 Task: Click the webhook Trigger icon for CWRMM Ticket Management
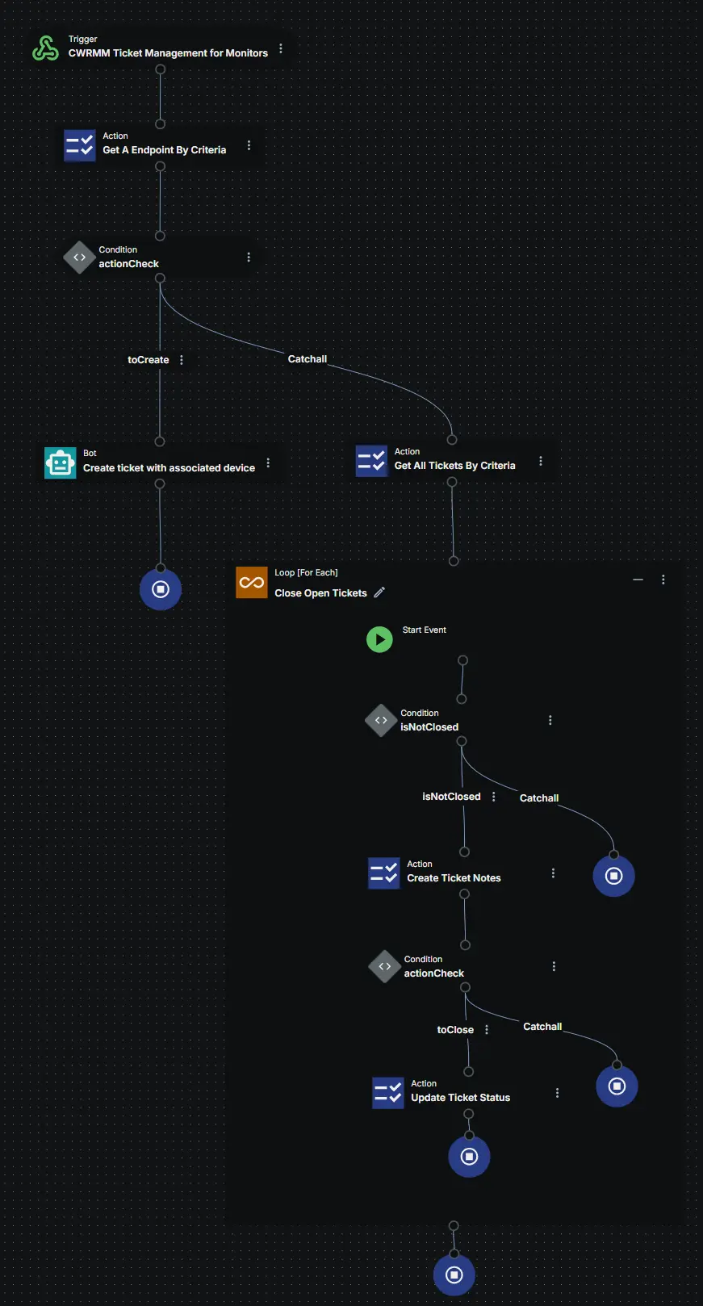[45, 48]
